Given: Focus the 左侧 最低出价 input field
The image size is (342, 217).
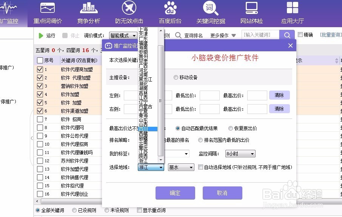Looking at the screenshot, I should [x=210, y=95].
